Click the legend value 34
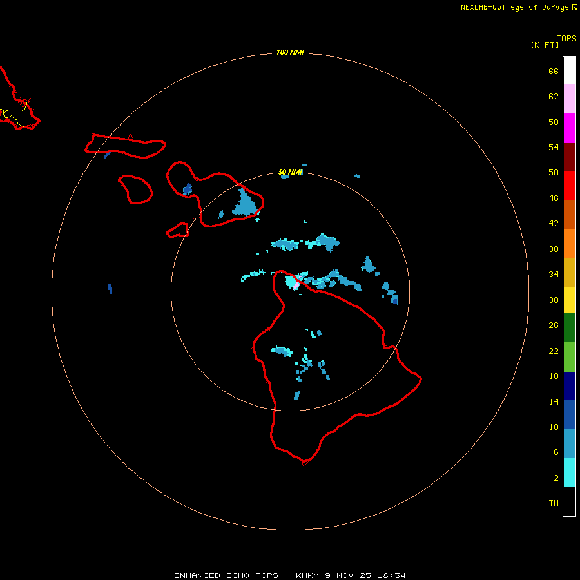The width and height of the screenshot is (580, 580). (554, 275)
